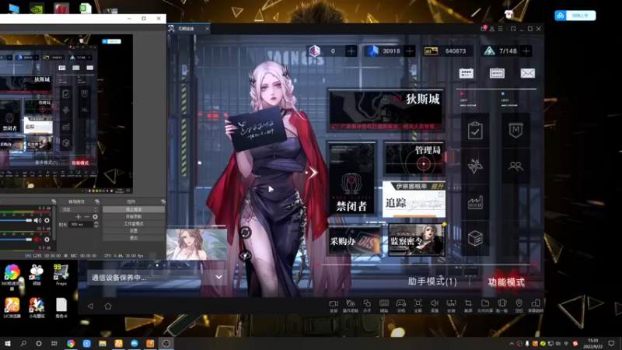Open the calendar sign-in icon in game
This screenshot has height=350, width=622.
(466, 73)
